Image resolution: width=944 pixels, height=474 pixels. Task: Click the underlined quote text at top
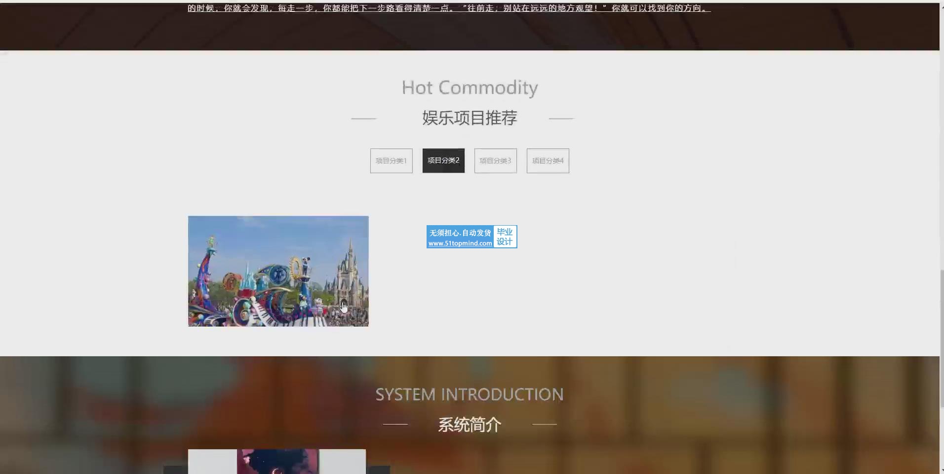tap(449, 8)
